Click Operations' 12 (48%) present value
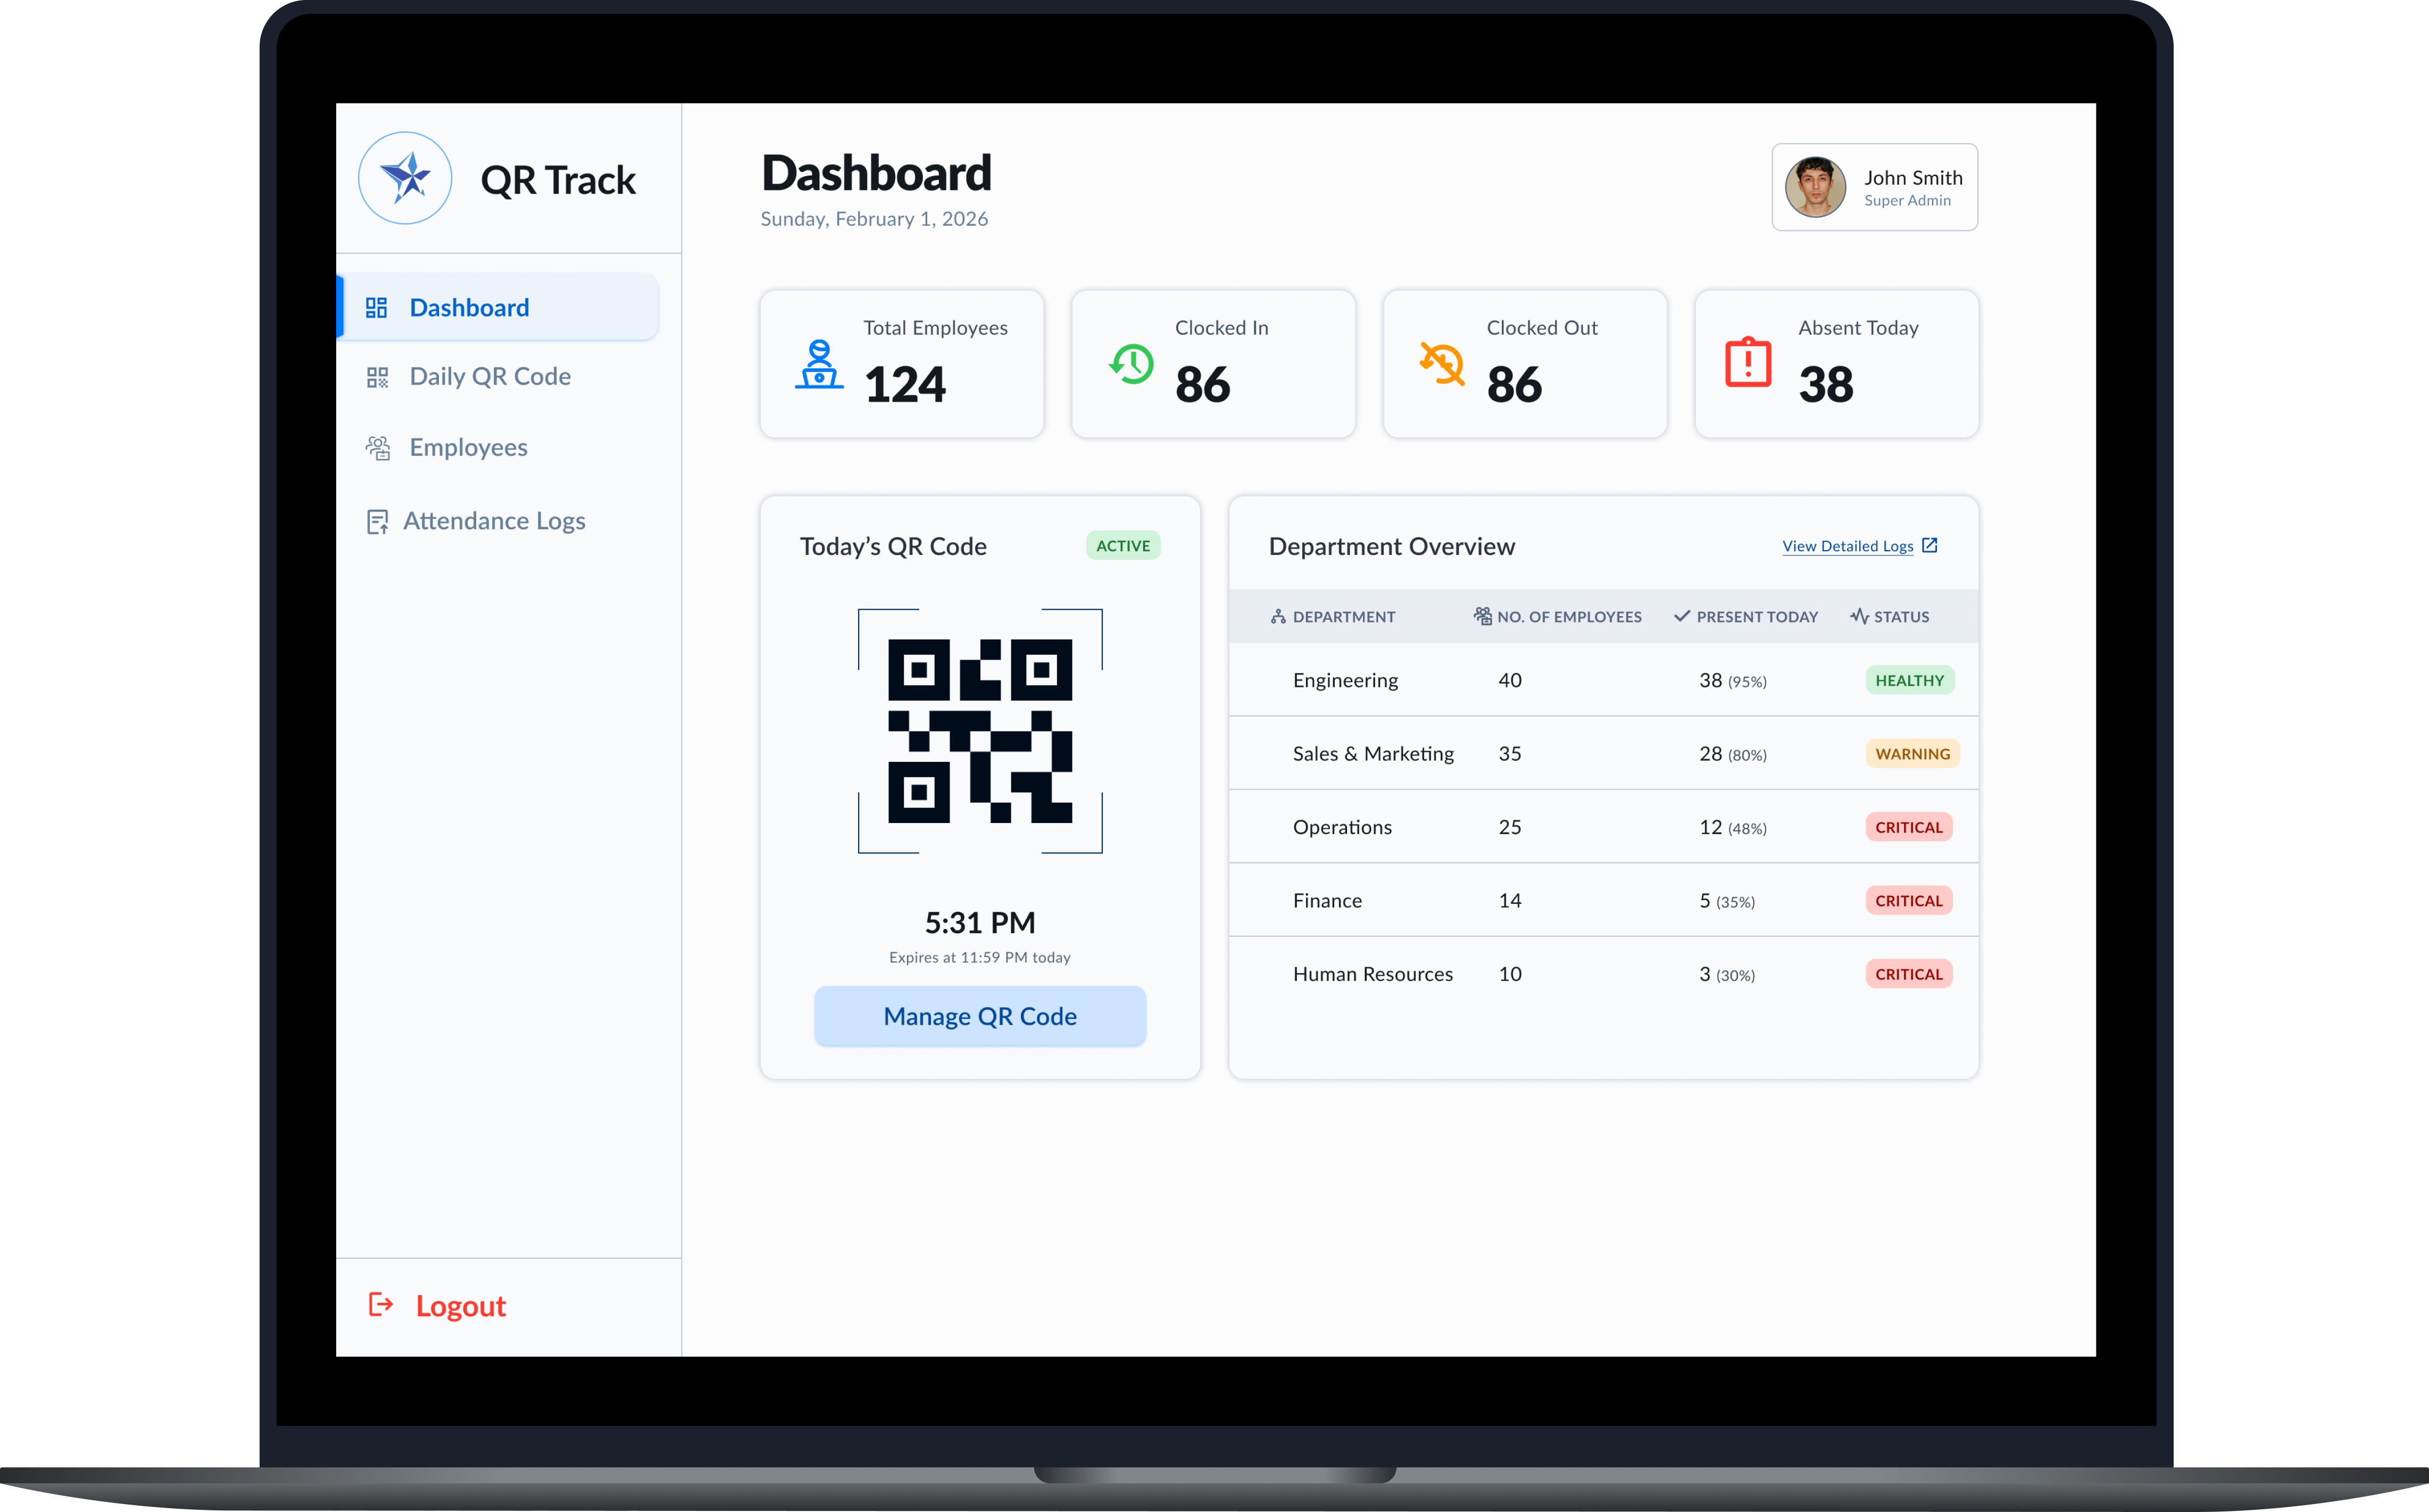 pyautogui.click(x=1732, y=827)
